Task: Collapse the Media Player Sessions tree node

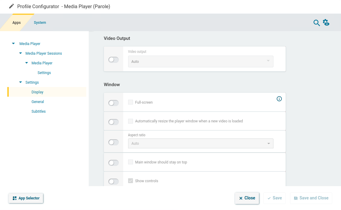Action: [21, 53]
